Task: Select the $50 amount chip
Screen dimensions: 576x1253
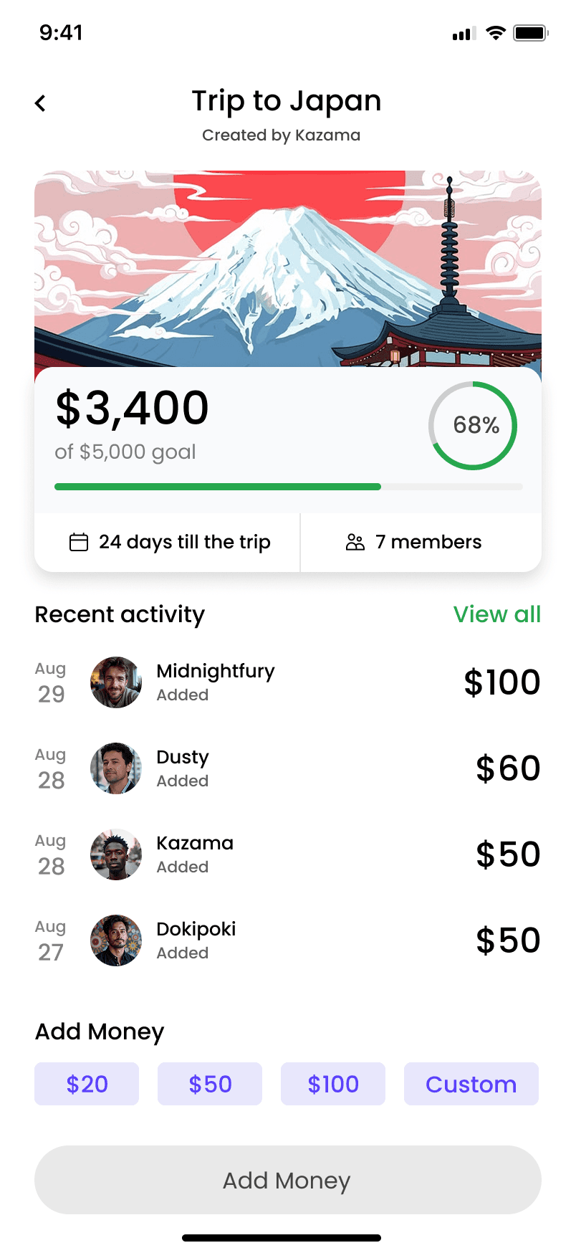Action: click(210, 1084)
